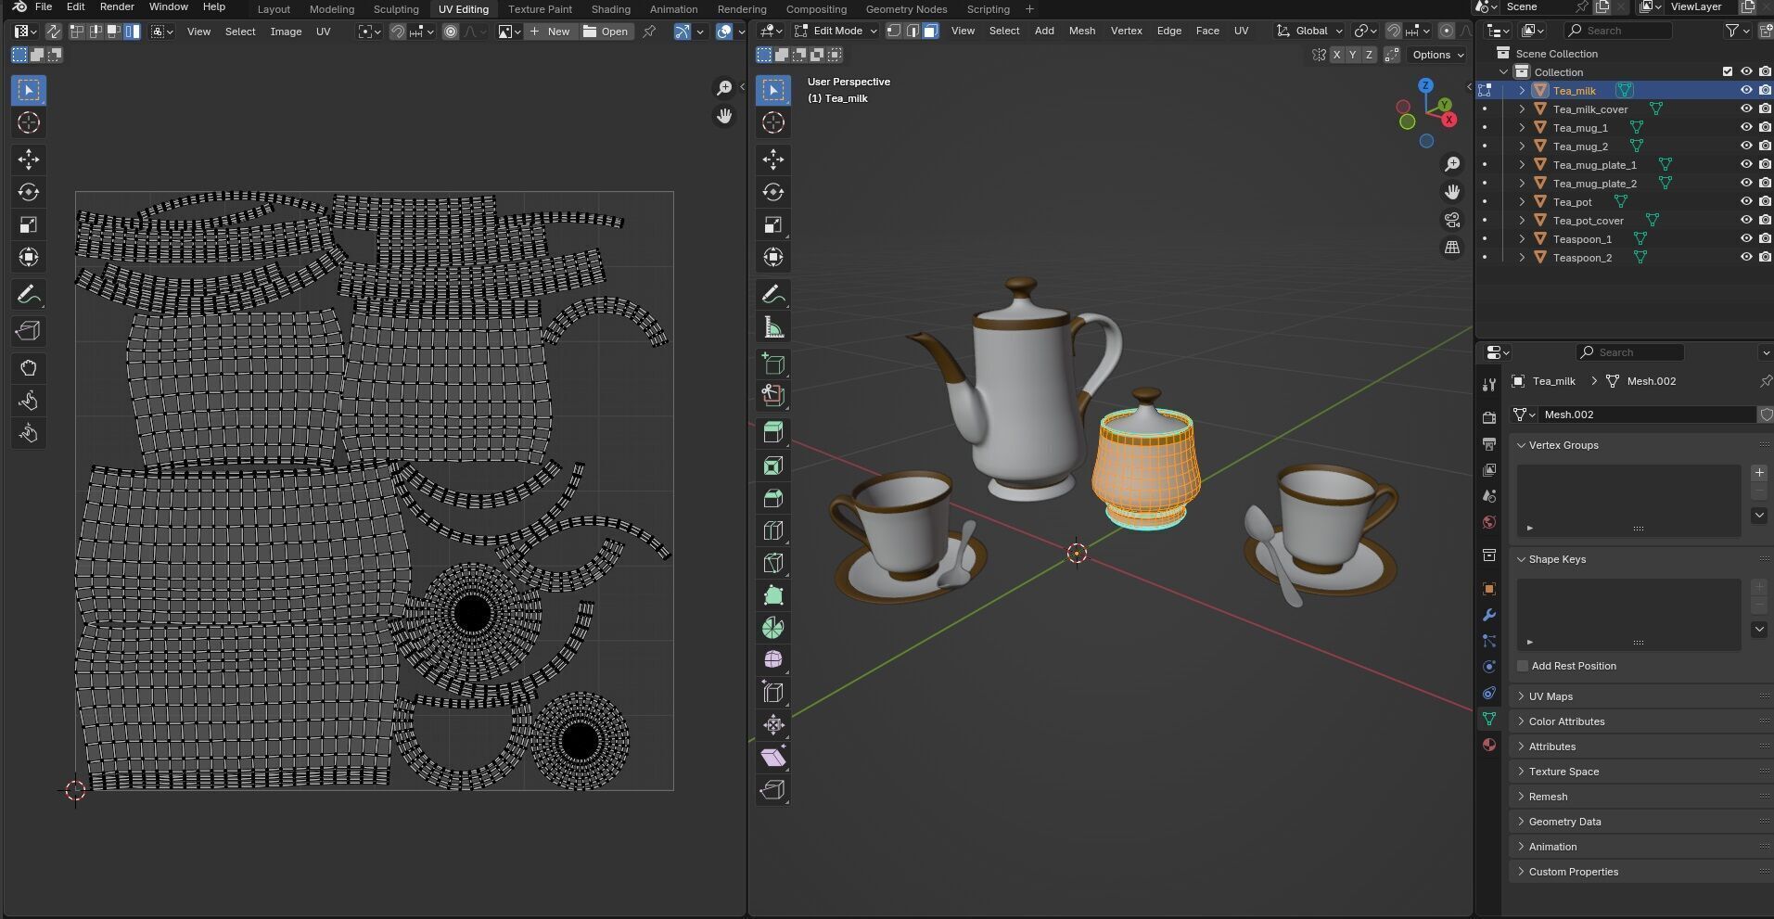
Task: Select the Cursor tool in UV editor
Action: [x=29, y=123]
